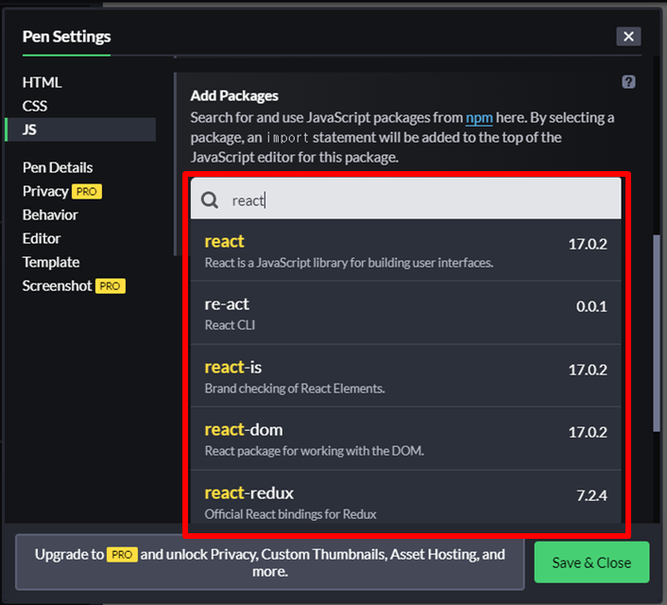
Task: Select the react 17.0.2 package
Action: pyautogui.click(x=406, y=251)
